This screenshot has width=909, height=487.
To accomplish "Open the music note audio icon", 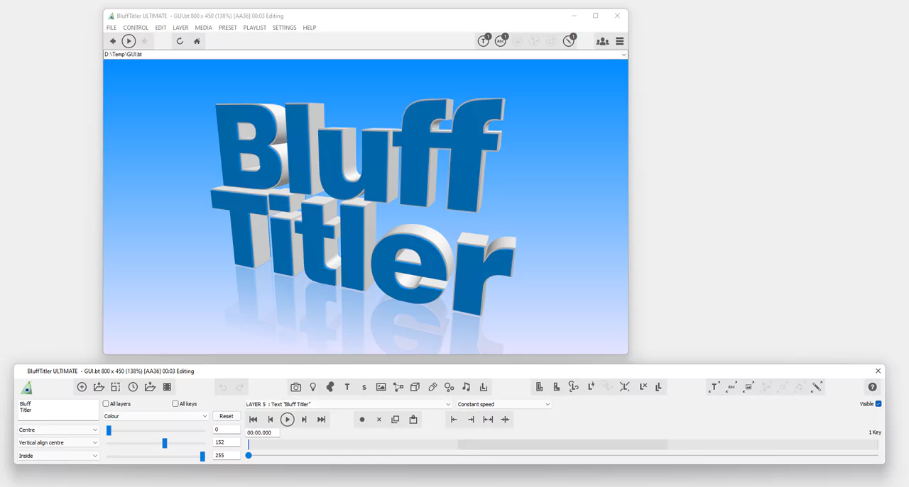I will pyautogui.click(x=466, y=386).
